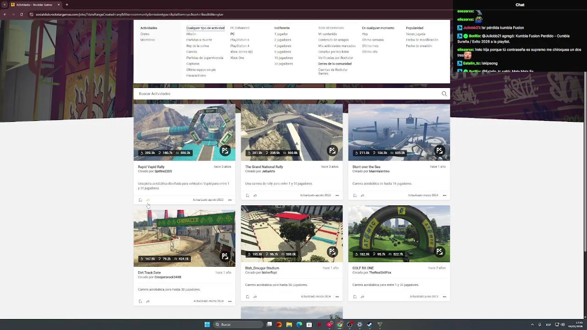Open more options for The Grand National Rally
This screenshot has height=330, width=587.
[x=337, y=195]
